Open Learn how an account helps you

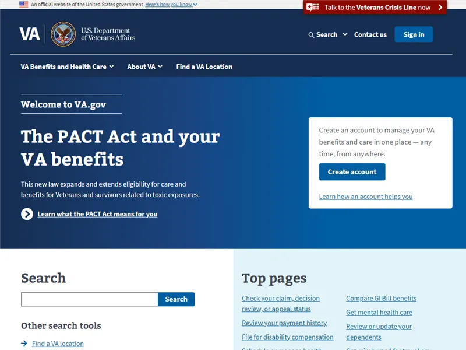pyautogui.click(x=365, y=197)
